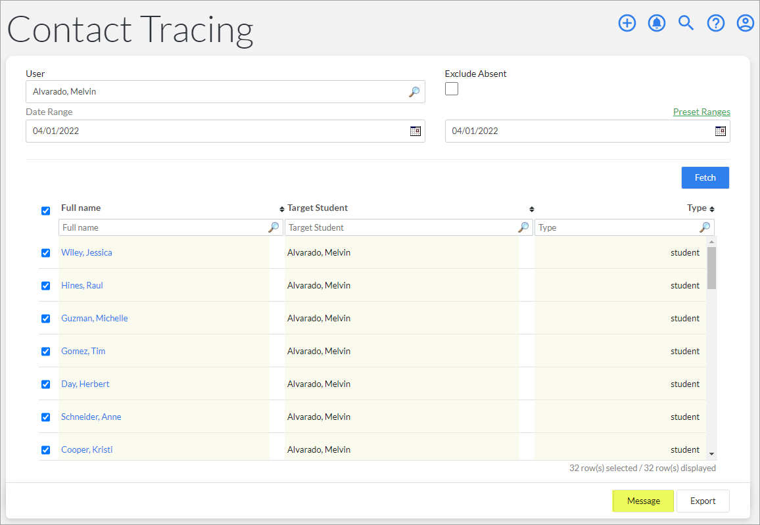The image size is (760, 525).
Task: Open Hines, Raul profile link
Action: (x=82, y=285)
